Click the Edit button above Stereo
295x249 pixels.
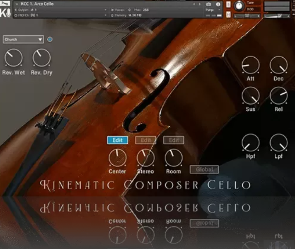tap(145, 140)
